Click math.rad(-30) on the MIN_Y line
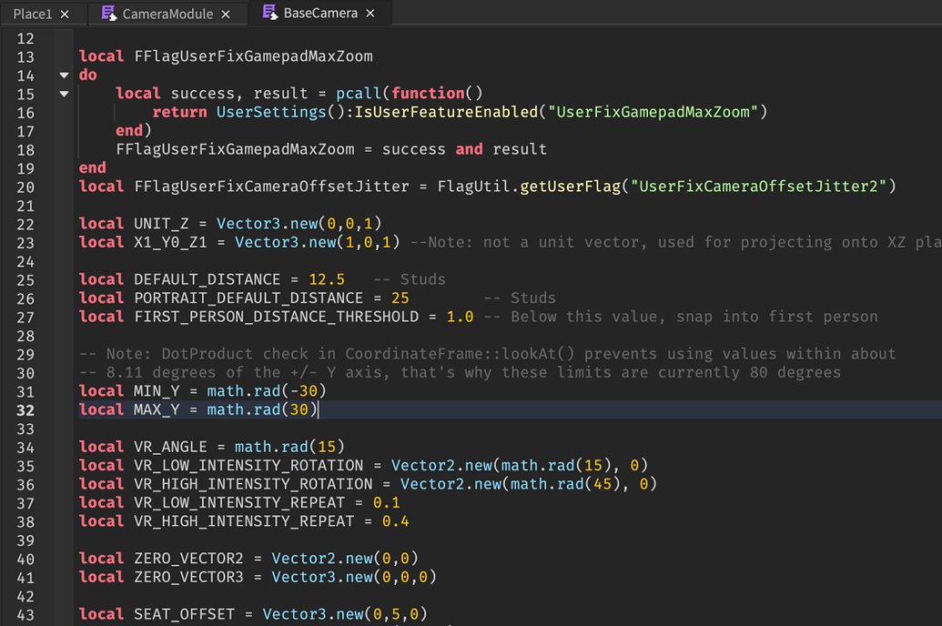The width and height of the screenshot is (942, 626). [x=268, y=389]
